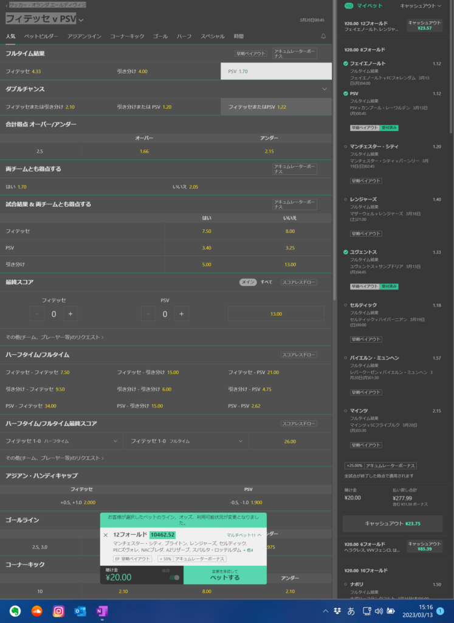This screenshot has height=623, width=454.
Task: Select PSV 1.70 full-time result
Action: tap(276, 72)
